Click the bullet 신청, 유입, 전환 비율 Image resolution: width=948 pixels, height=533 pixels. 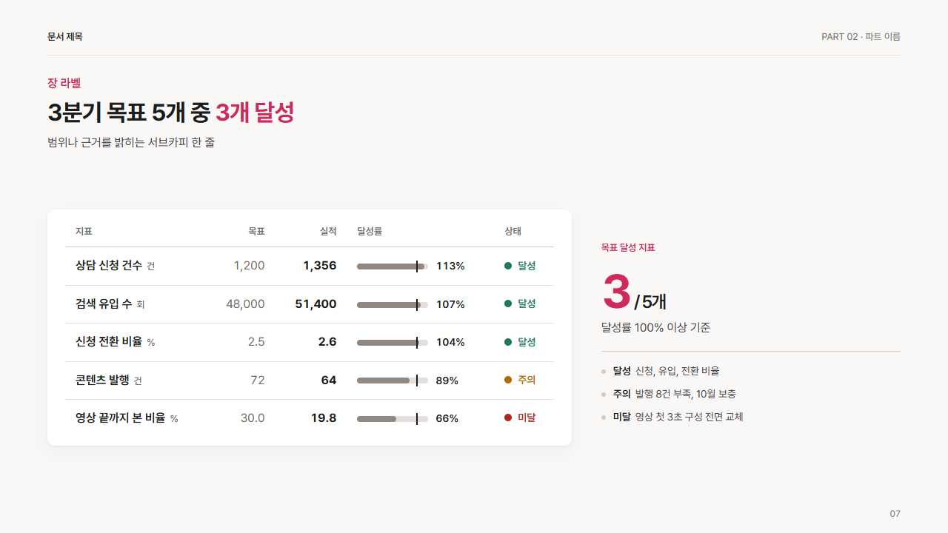coord(677,371)
